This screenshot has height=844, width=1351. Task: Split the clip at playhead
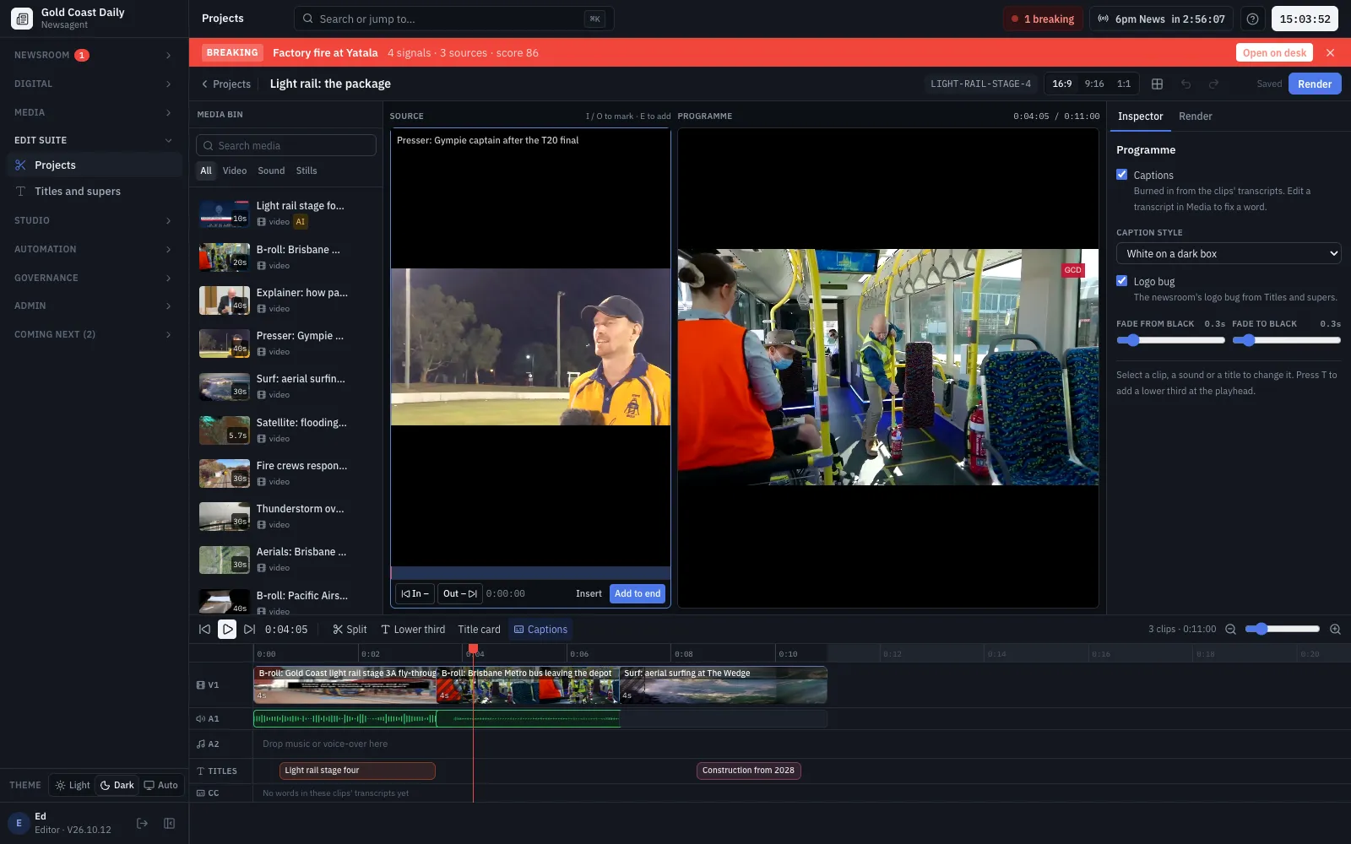pos(350,630)
